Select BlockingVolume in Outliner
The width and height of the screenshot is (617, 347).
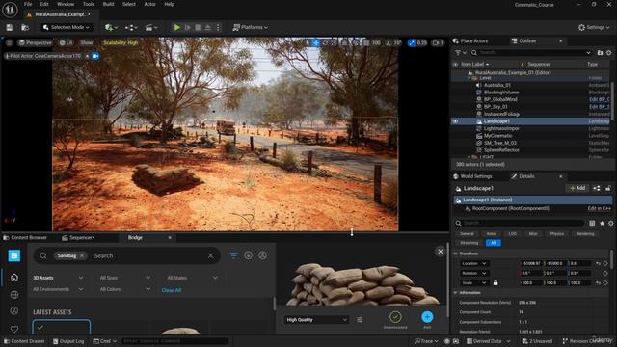[501, 93]
